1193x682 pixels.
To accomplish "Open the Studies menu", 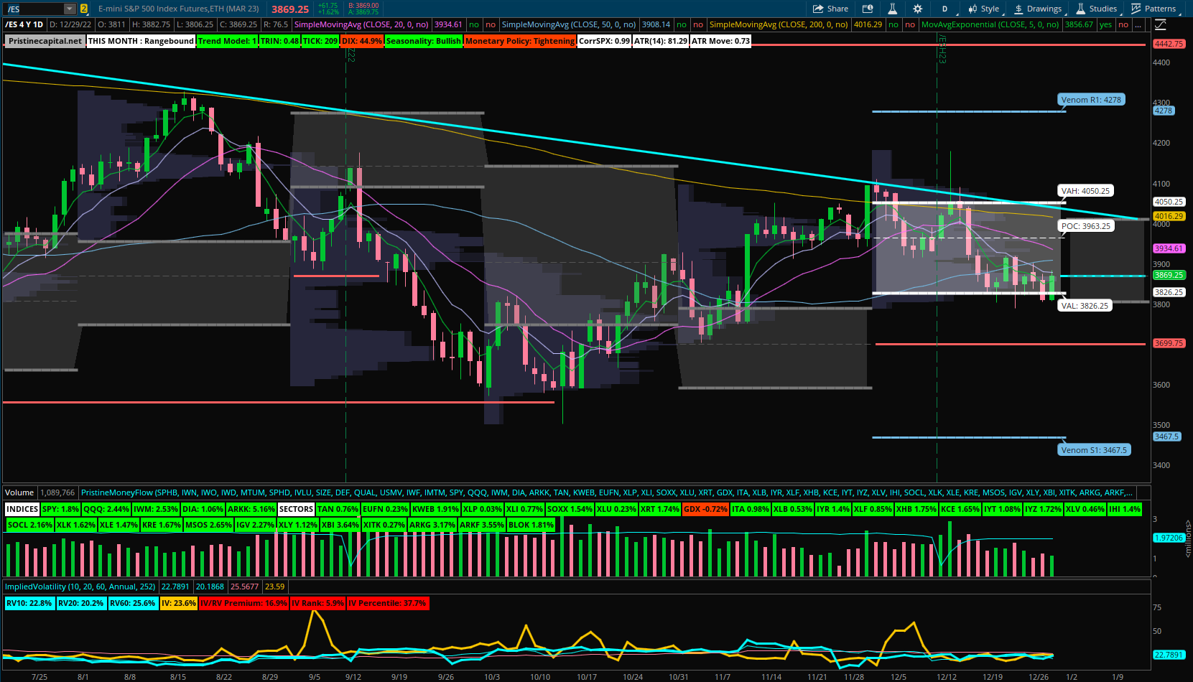I will click(1096, 9).
